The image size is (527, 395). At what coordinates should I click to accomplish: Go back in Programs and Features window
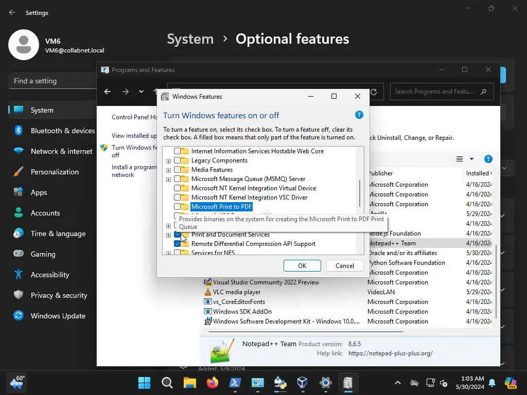click(x=107, y=92)
